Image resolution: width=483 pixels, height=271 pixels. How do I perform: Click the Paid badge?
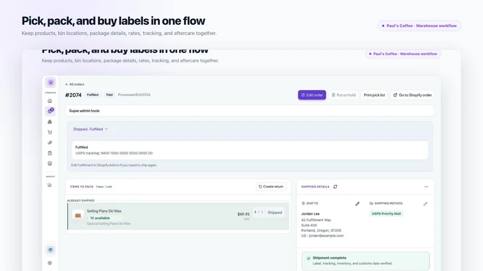pyautogui.click(x=109, y=95)
